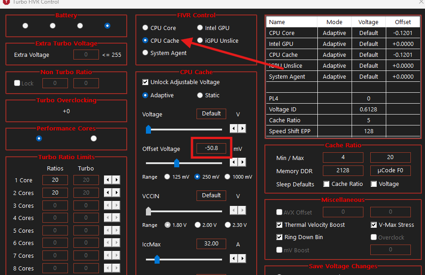Click the IccMax slider thumb
425x275 pixels.
coord(157,260)
